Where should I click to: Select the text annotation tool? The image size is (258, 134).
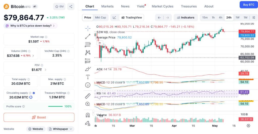(x=88, y=77)
